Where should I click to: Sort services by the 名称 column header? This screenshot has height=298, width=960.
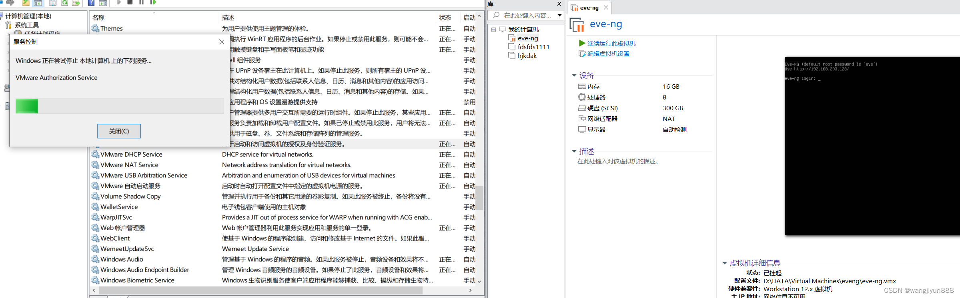point(154,17)
